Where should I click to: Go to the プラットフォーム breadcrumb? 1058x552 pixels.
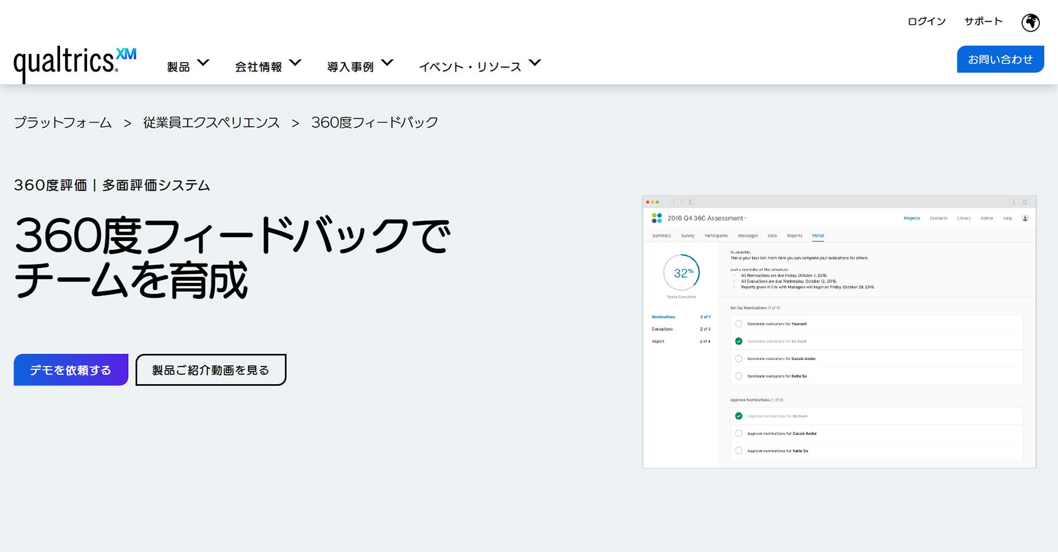tap(63, 123)
